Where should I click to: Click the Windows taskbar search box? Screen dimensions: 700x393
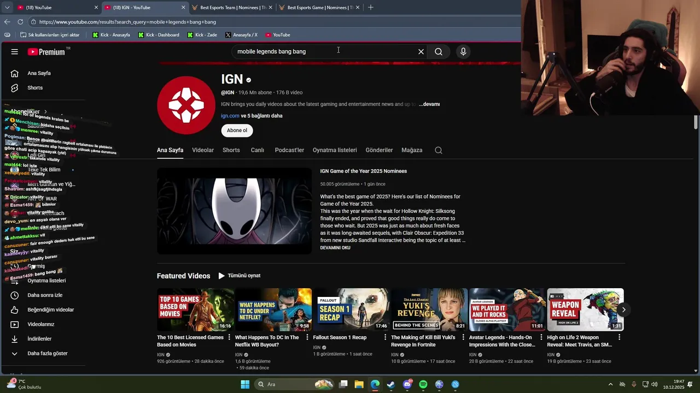click(x=295, y=384)
